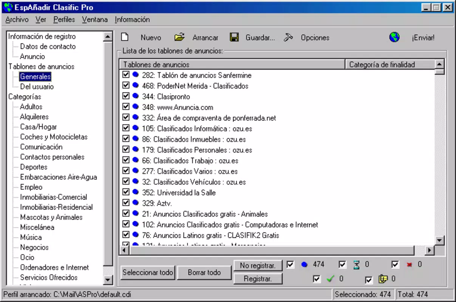Screen dimensions: 456x302
Task: Uncheck 282: Tablón de anuncios Sanfermine
Action: (x=126, y=75)
